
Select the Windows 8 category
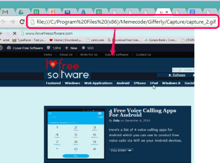(x=171, y=83)
